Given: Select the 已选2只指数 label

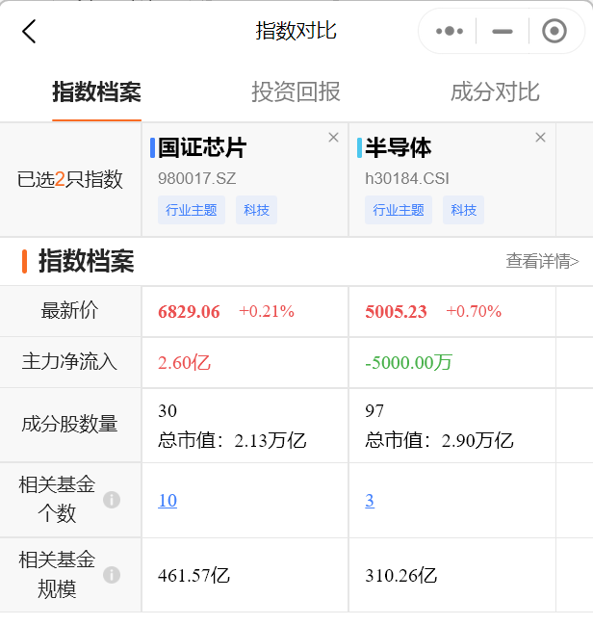Looking at the screenshot, I should [x=69, y=179].
